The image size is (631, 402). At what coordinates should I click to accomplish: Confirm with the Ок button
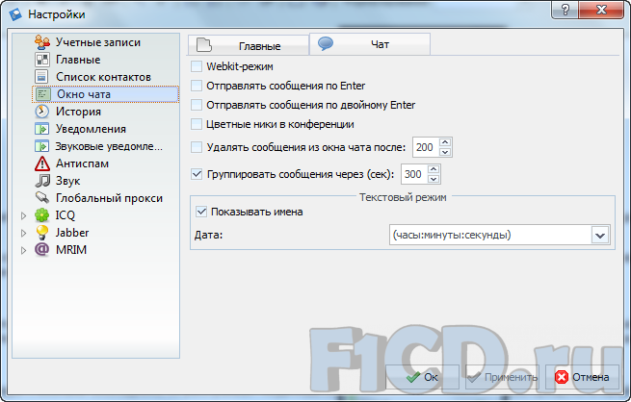422,377
